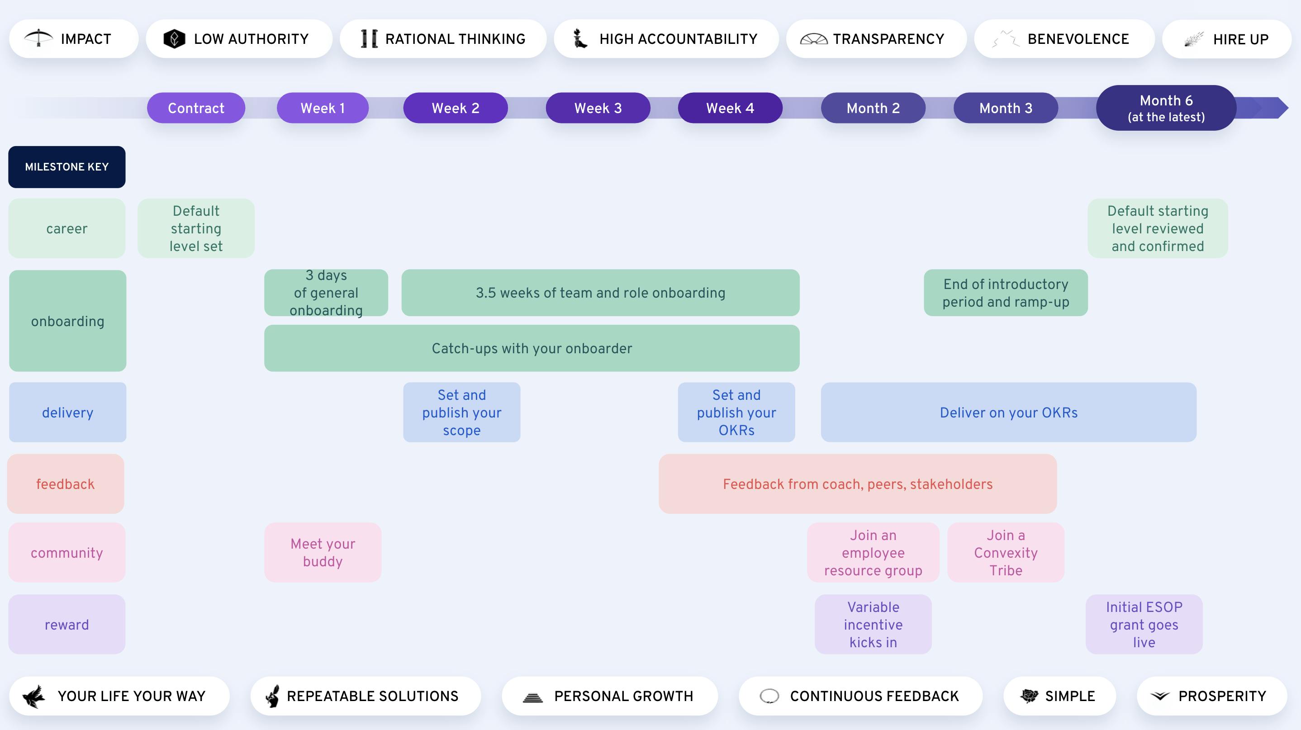
Task: Click the RATIONAL THINKING icon
Action: coord(366,38)
